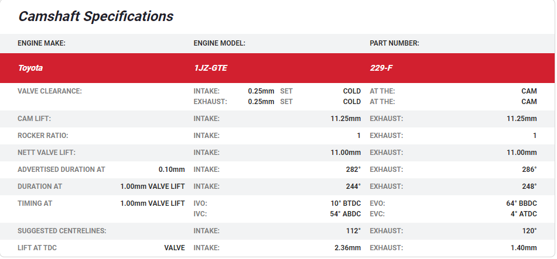Select the 64° BBDC EVO timing value
The width and height of the screenshot is (557, 259).
coord(521,203)
